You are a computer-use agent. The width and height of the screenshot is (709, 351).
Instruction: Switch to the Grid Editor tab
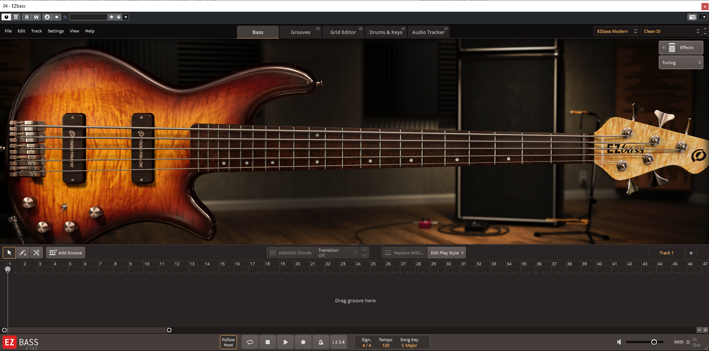343,32
